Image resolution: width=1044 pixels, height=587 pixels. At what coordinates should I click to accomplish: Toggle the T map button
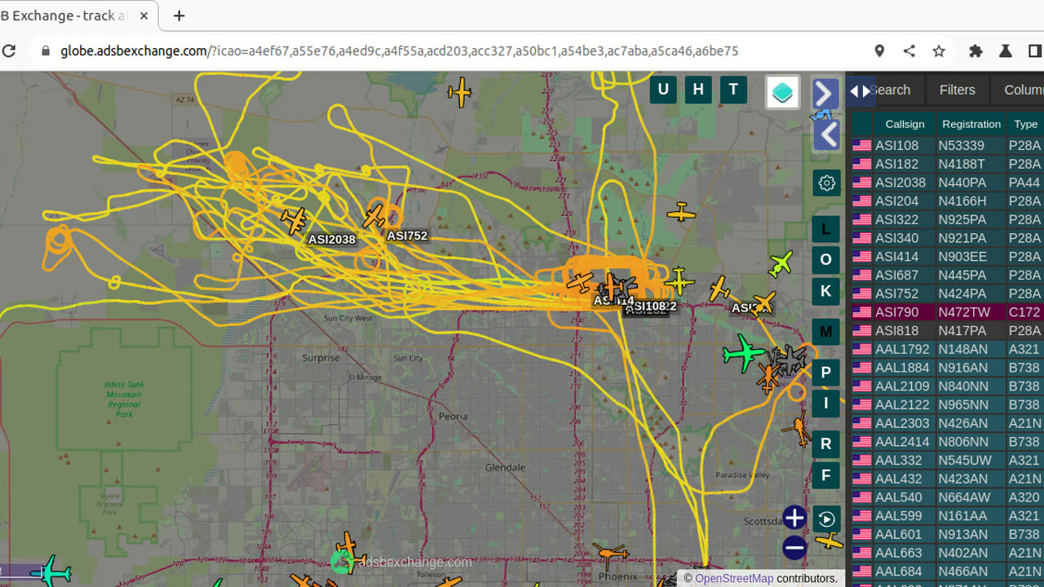coord(733,90)
